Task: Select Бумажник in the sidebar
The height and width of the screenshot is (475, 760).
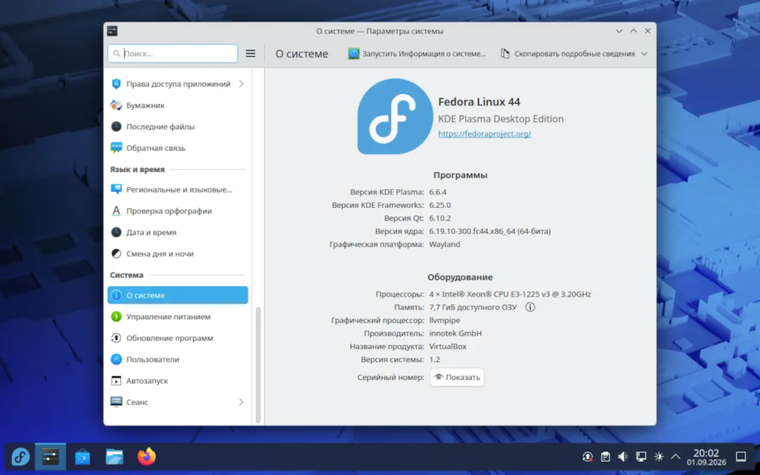Action: point(177,105)
